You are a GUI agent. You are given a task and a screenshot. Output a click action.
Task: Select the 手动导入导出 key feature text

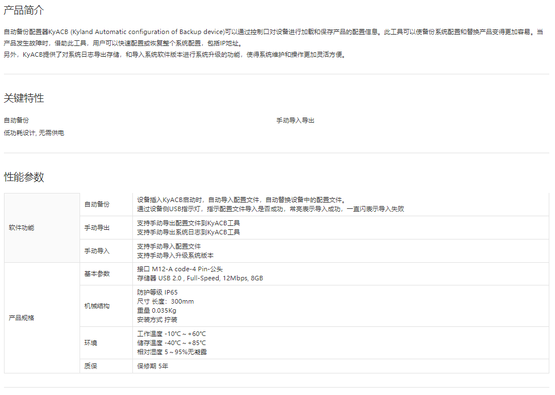(295, 120)
